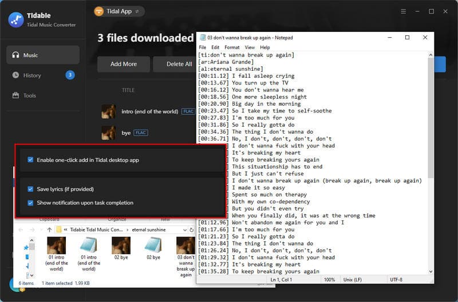The width and height of the screenshot is (458, 302).
Task: Open Notepad Edit menu
Action: click(215, 47)
